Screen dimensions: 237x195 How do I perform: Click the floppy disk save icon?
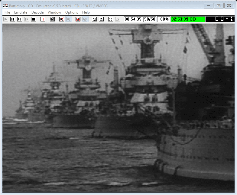(x=94, y=19)
